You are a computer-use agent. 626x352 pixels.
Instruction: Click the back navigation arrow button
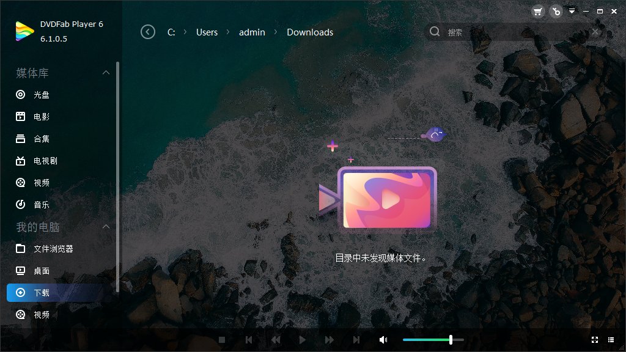coord(147,32)
